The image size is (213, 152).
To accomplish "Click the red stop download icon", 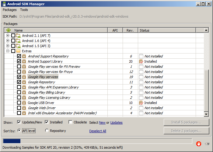I will tap(199, 143).
